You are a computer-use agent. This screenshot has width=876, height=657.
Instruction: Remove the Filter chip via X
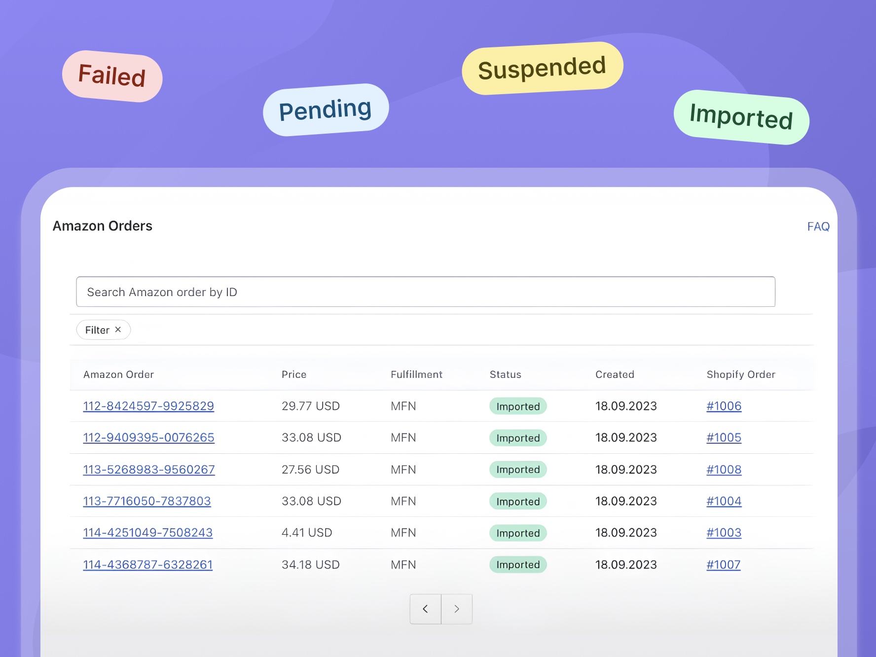pyautogui.click(x=118, y=329)
